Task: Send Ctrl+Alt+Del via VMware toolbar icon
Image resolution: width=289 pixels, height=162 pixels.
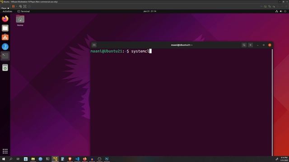Action: (20, 6)
